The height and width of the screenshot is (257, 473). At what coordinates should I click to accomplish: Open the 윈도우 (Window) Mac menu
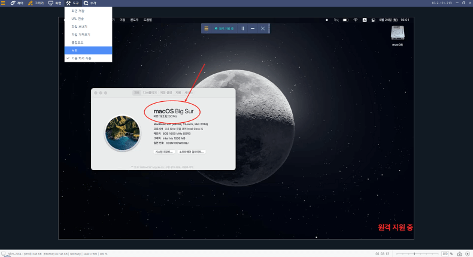(x=134, y=20)
